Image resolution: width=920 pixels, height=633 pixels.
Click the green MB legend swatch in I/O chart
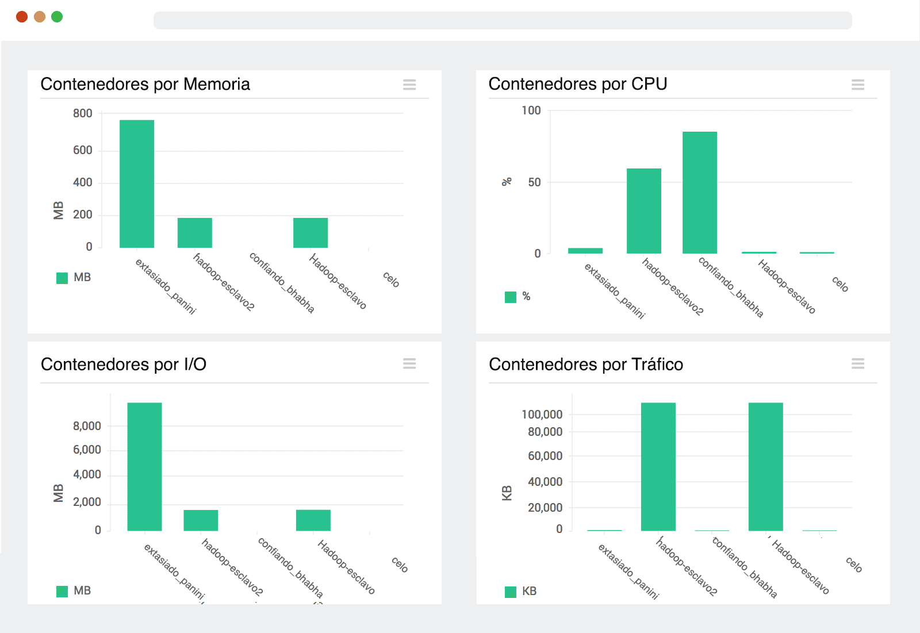(62, 591)
